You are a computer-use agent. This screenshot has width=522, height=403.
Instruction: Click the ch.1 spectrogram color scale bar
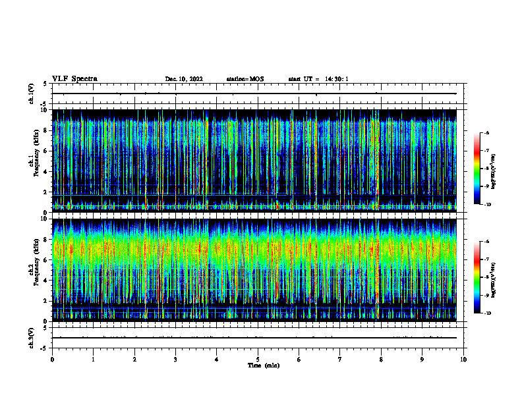[477, 169]
